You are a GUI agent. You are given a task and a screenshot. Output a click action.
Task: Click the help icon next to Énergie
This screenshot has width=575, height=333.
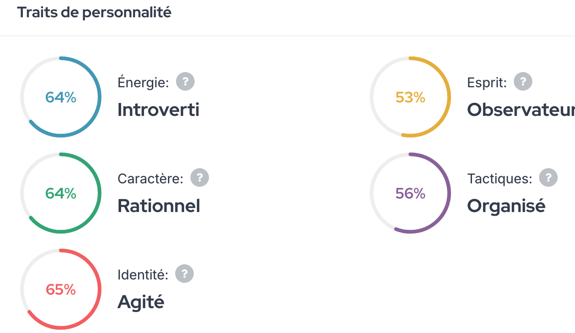point(185,81)
